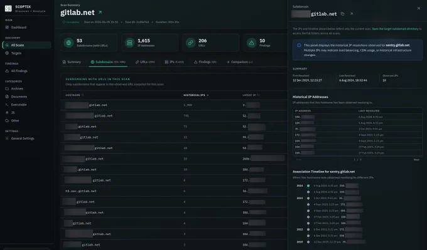Image resolution: width=427 pixels, height=250 pixels.
Task: Click sentry.gitlab.net in the blue notice
Action: [x=397, y=45]
